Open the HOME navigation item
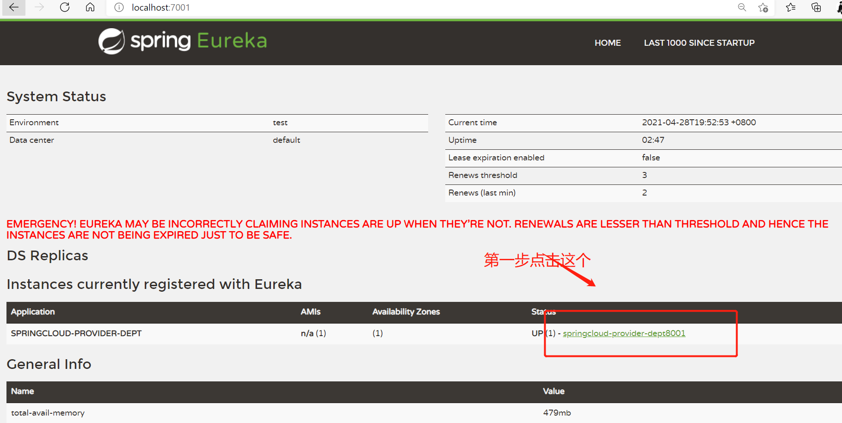842x423 pixels. click(608, 43)
